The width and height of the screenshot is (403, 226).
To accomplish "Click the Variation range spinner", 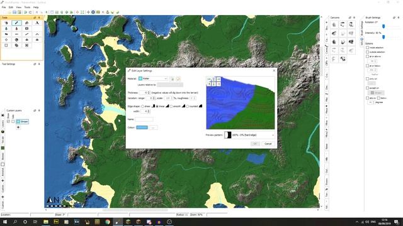I will (150, 98).
